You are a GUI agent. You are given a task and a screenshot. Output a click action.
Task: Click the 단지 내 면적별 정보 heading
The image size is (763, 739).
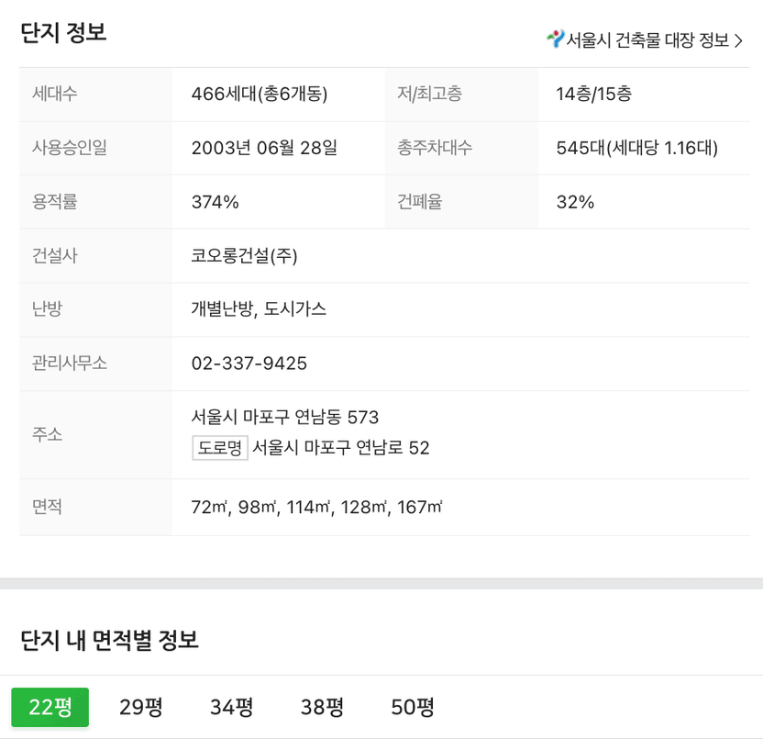(109, 640)
